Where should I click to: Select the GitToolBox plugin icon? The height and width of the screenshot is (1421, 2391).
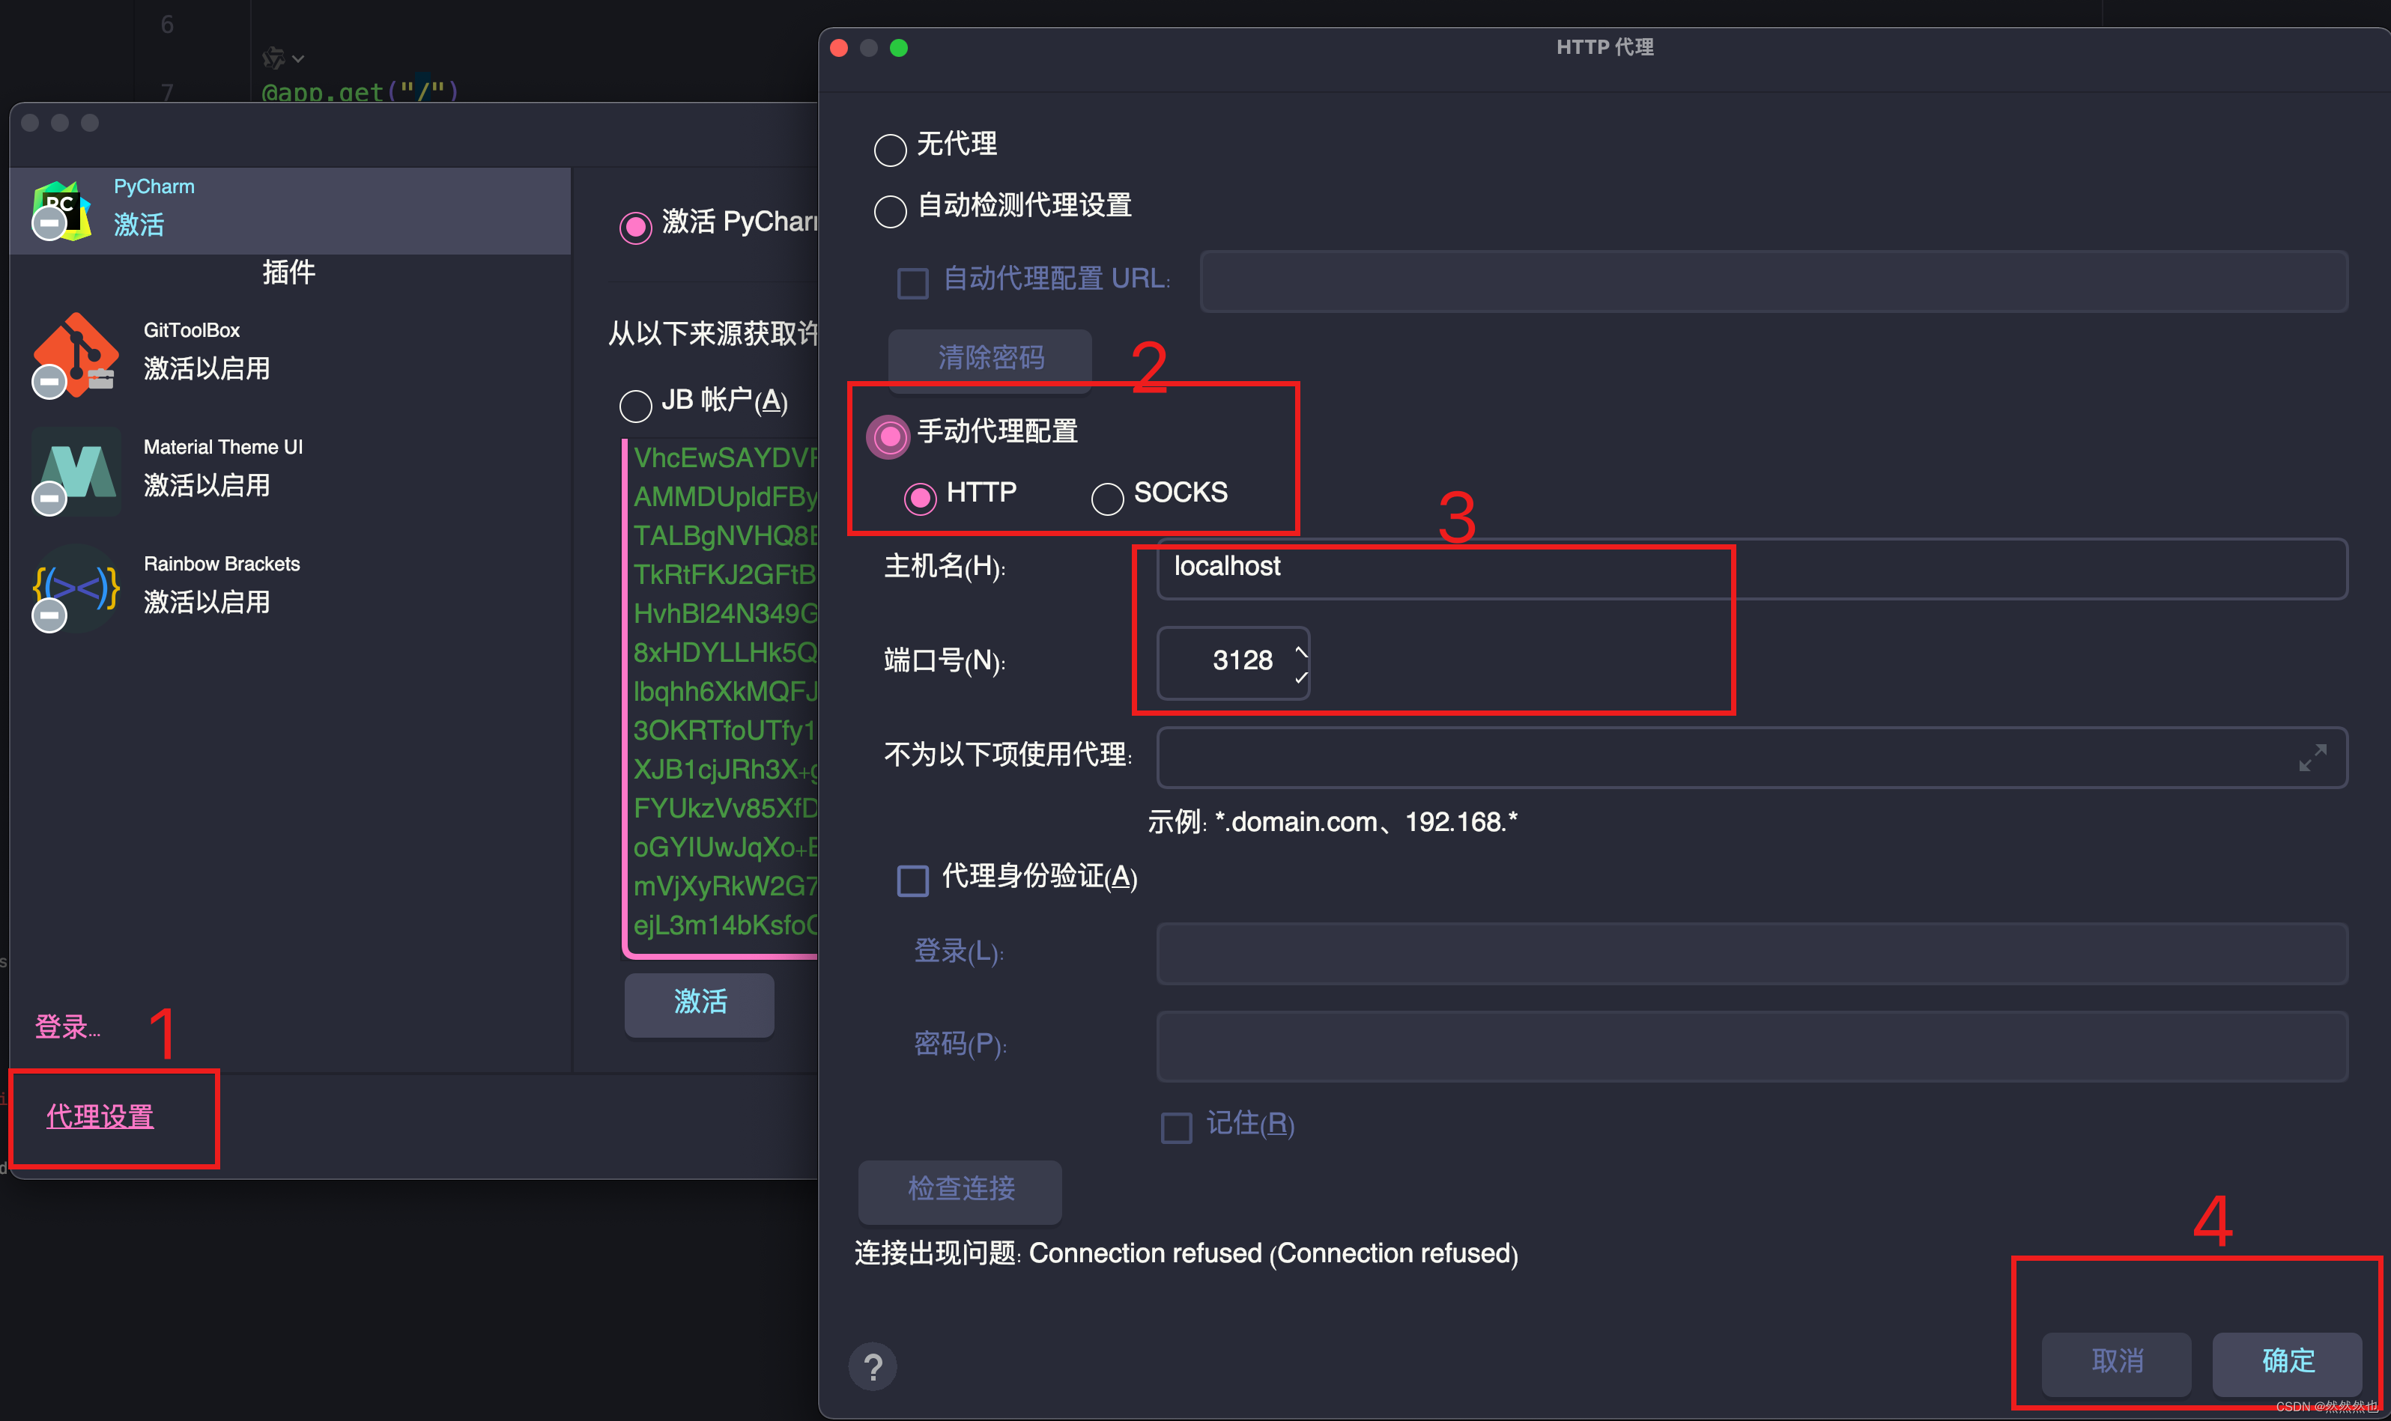coord(76,354)
